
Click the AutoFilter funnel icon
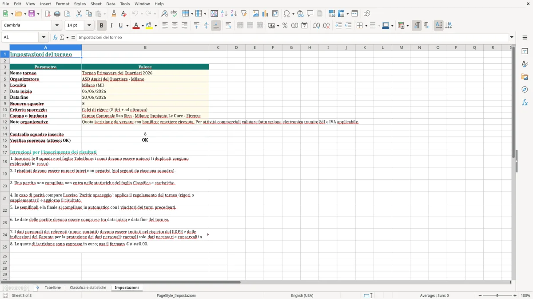click(x=243, y=14)
